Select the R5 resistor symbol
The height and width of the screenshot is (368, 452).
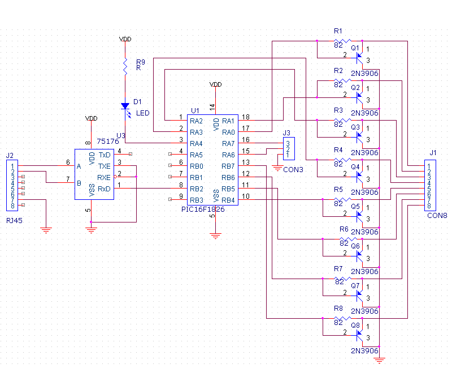pyautogui.click(x=342, y=199)
